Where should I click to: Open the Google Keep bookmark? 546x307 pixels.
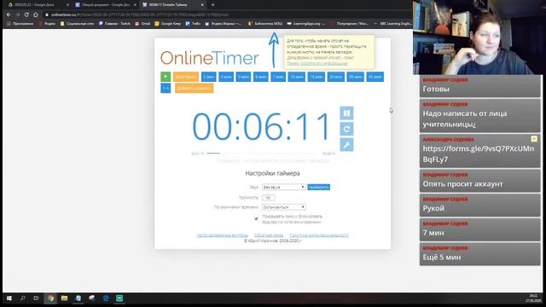pyautogui.click(x=168, y=24)
